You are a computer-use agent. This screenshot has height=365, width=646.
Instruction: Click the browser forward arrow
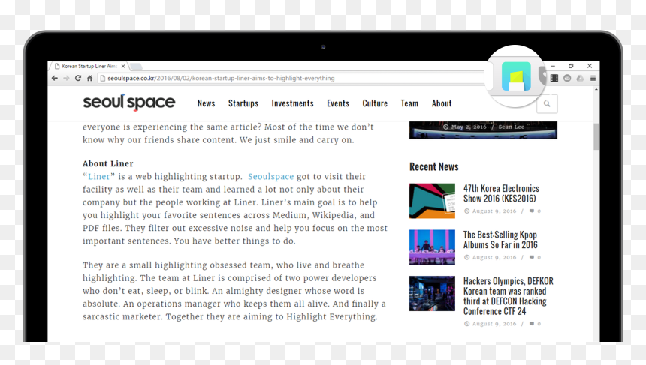click(x=66, y=78)
